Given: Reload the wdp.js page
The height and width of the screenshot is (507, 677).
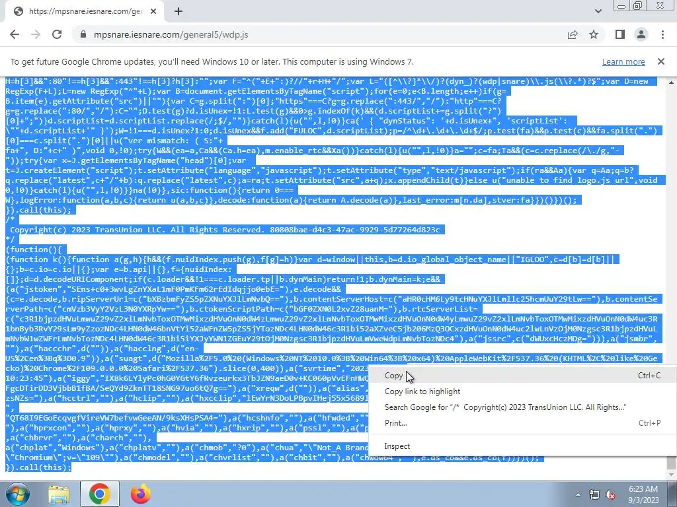Looking at the screenshot, I should point(57,34).
